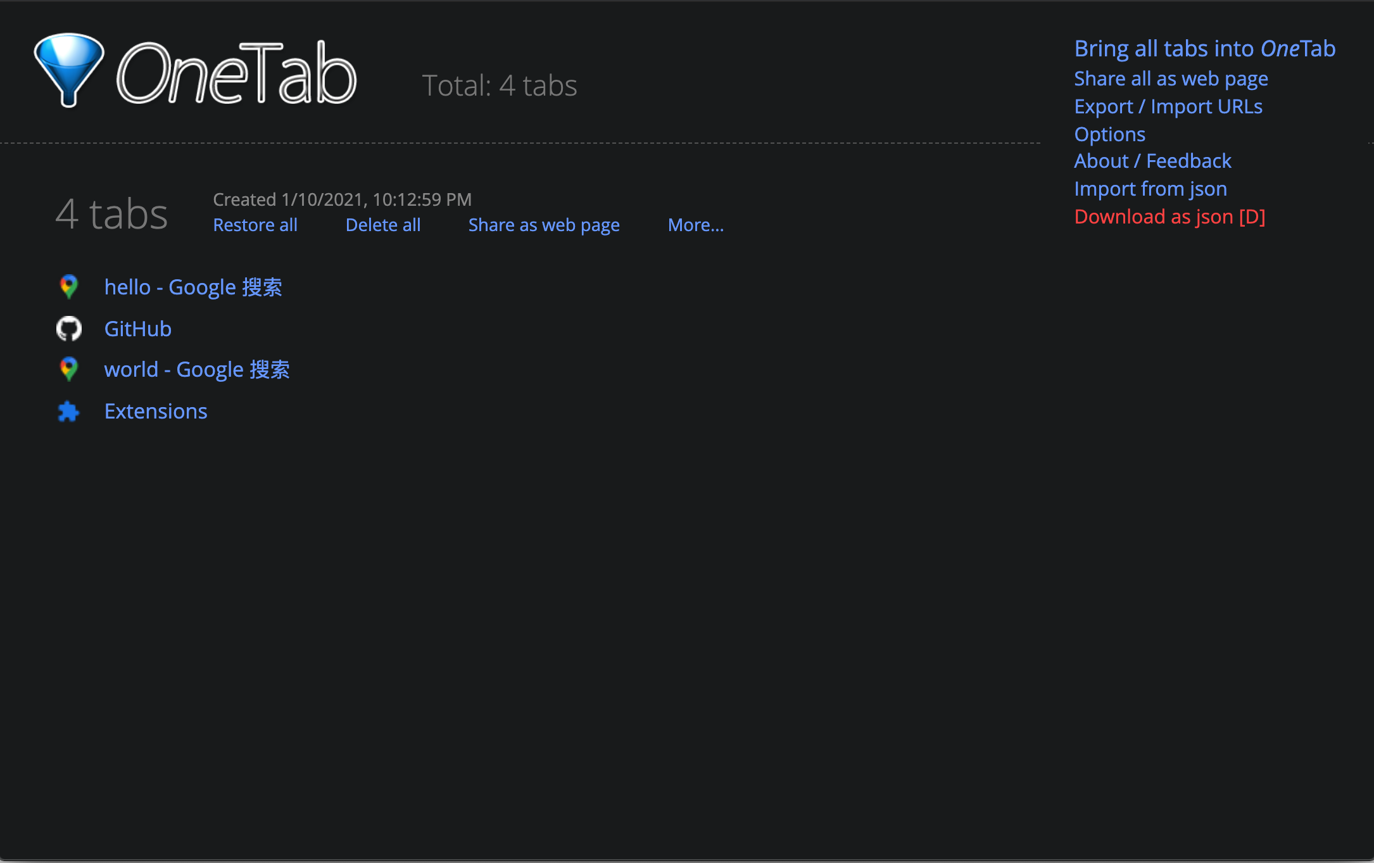
Task: Expand the More... options menu
Action: (x=695, y=225)
